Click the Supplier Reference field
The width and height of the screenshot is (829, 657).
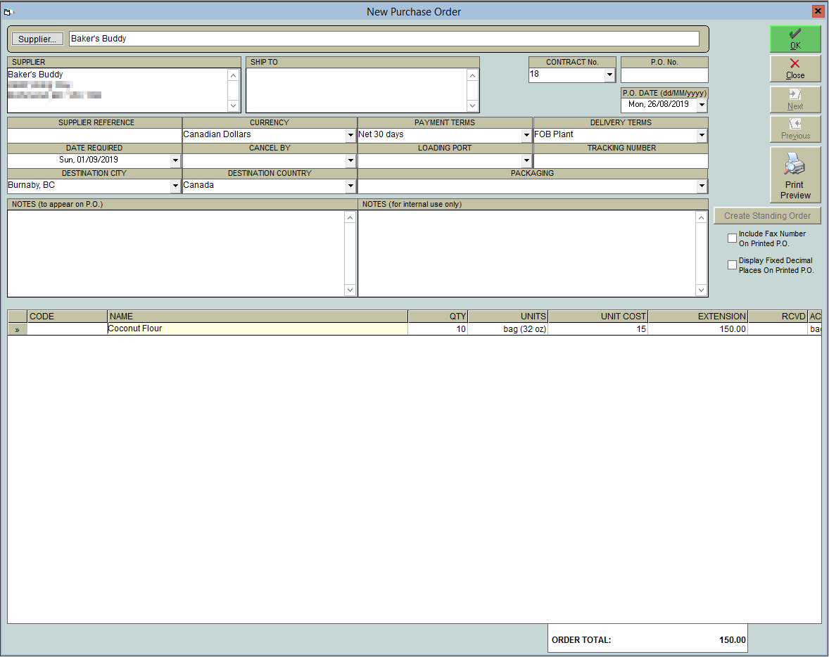pos(94,135)
